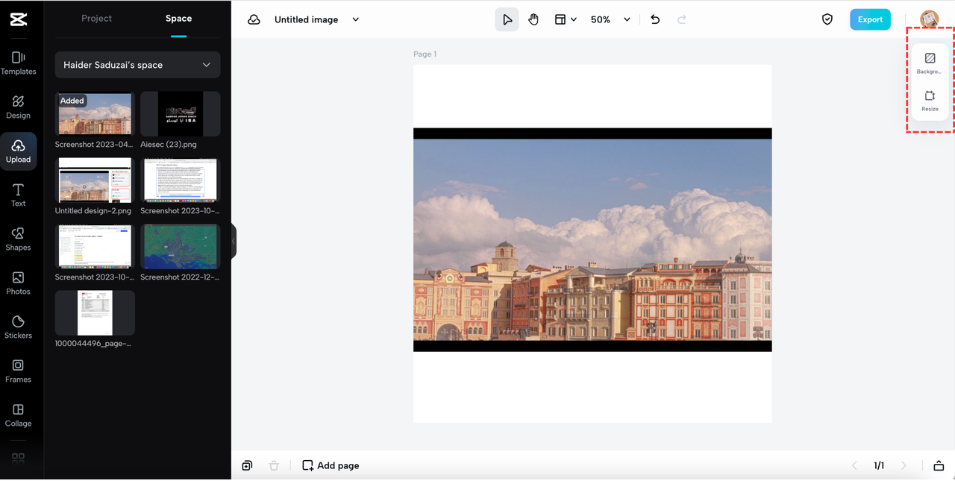This screenshot has width=955, height=481.
Task: Open the Frames panel
Action: [18, 371]
